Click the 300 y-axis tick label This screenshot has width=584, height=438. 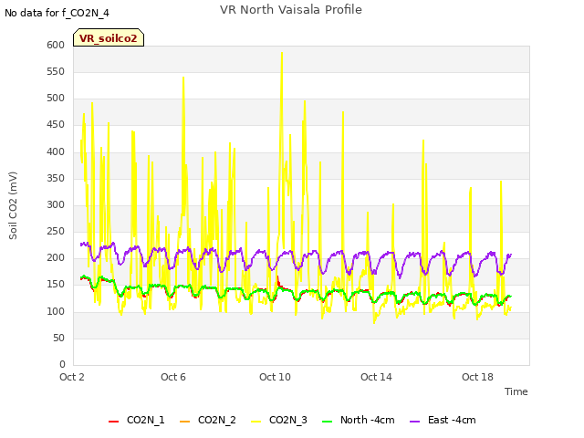pos(56,204)
